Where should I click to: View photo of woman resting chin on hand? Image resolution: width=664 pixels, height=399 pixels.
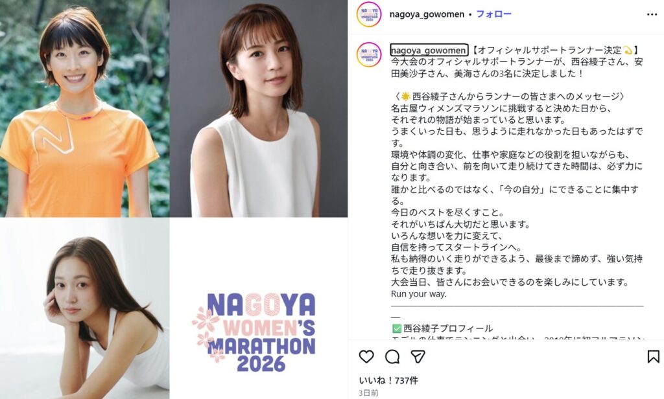(84, 308)
